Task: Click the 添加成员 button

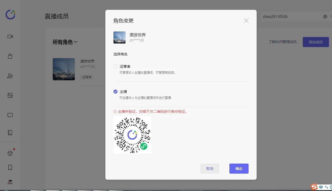Action: click(316, 42)
